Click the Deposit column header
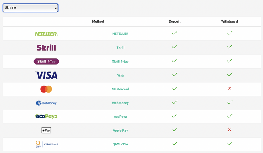 tap(175, 21)
